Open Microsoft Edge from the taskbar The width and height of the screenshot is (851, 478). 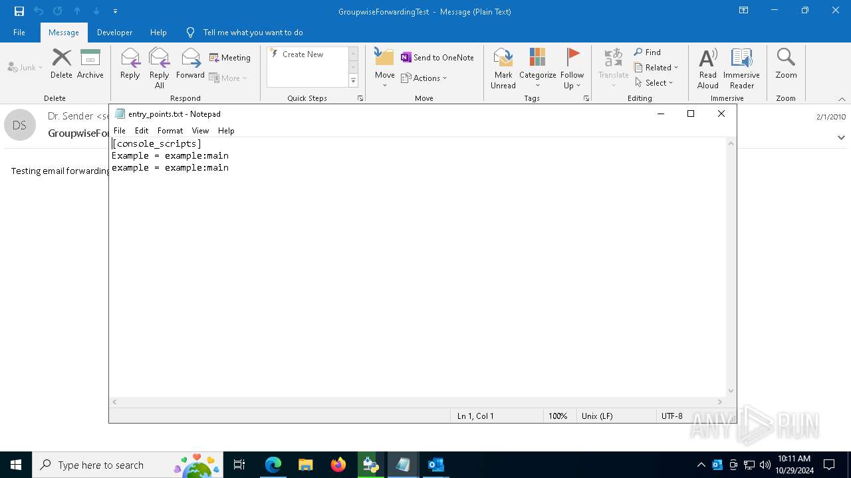[x=273, y=465]
